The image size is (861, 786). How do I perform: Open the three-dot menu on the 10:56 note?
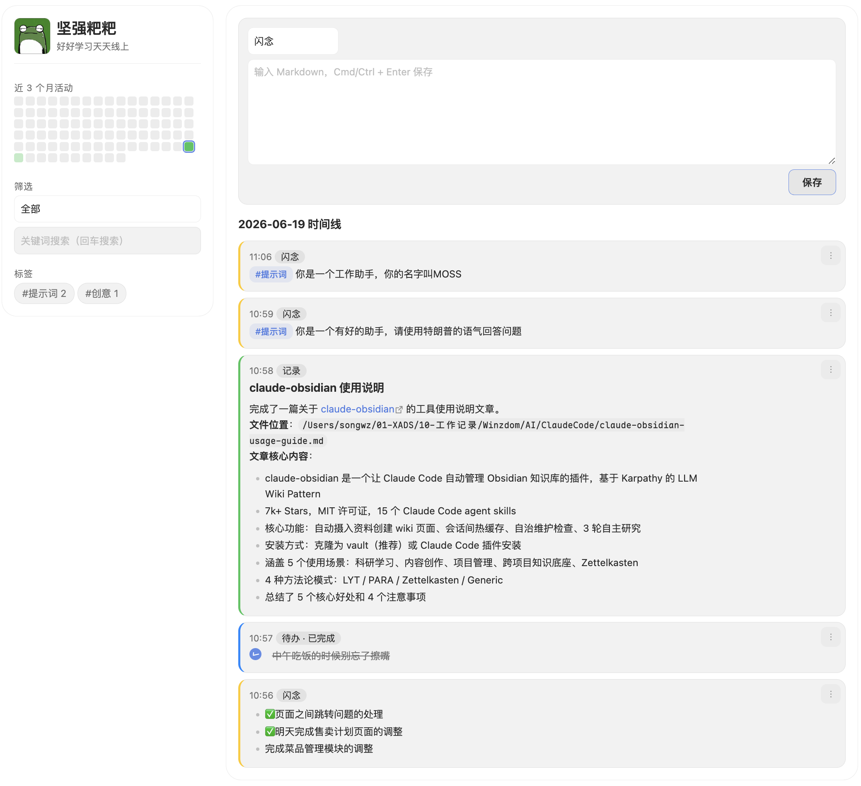point(830,694)
